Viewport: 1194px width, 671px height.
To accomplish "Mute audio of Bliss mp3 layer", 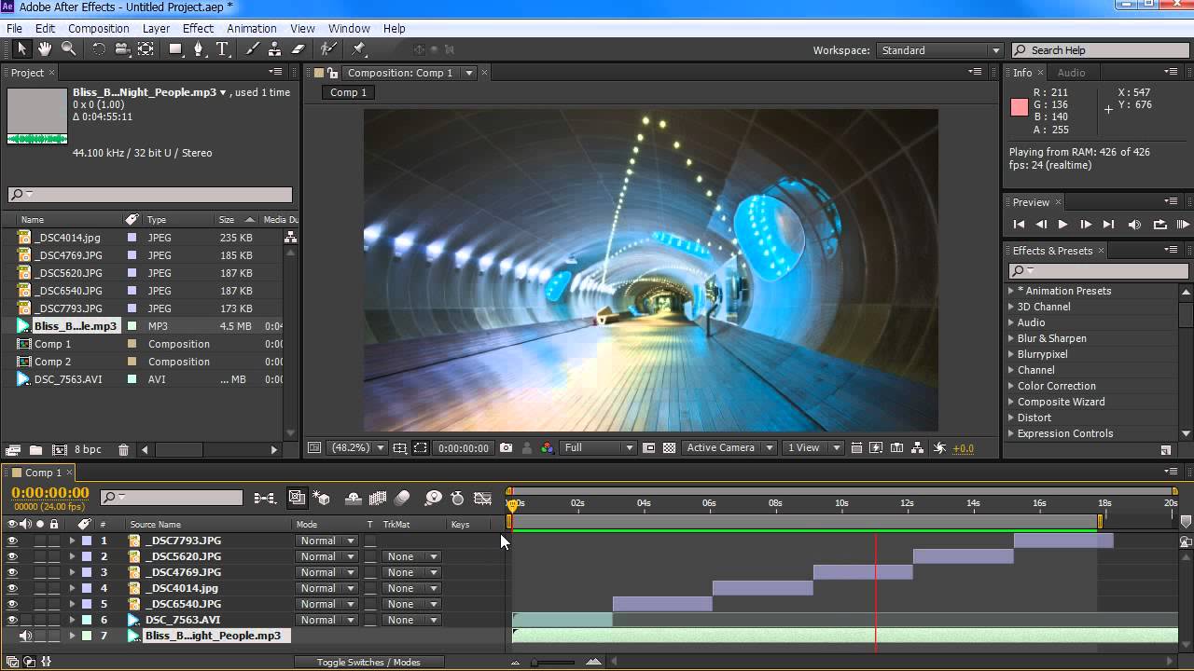I will (25, 636).
